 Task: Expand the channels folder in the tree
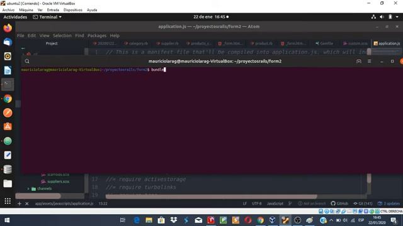(x=28, y=189)
